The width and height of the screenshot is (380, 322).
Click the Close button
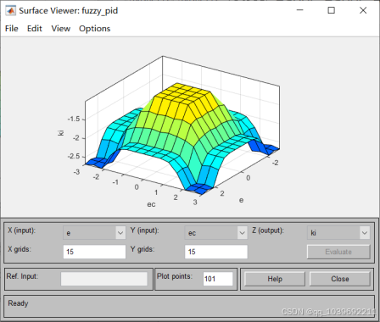[340, 279]
